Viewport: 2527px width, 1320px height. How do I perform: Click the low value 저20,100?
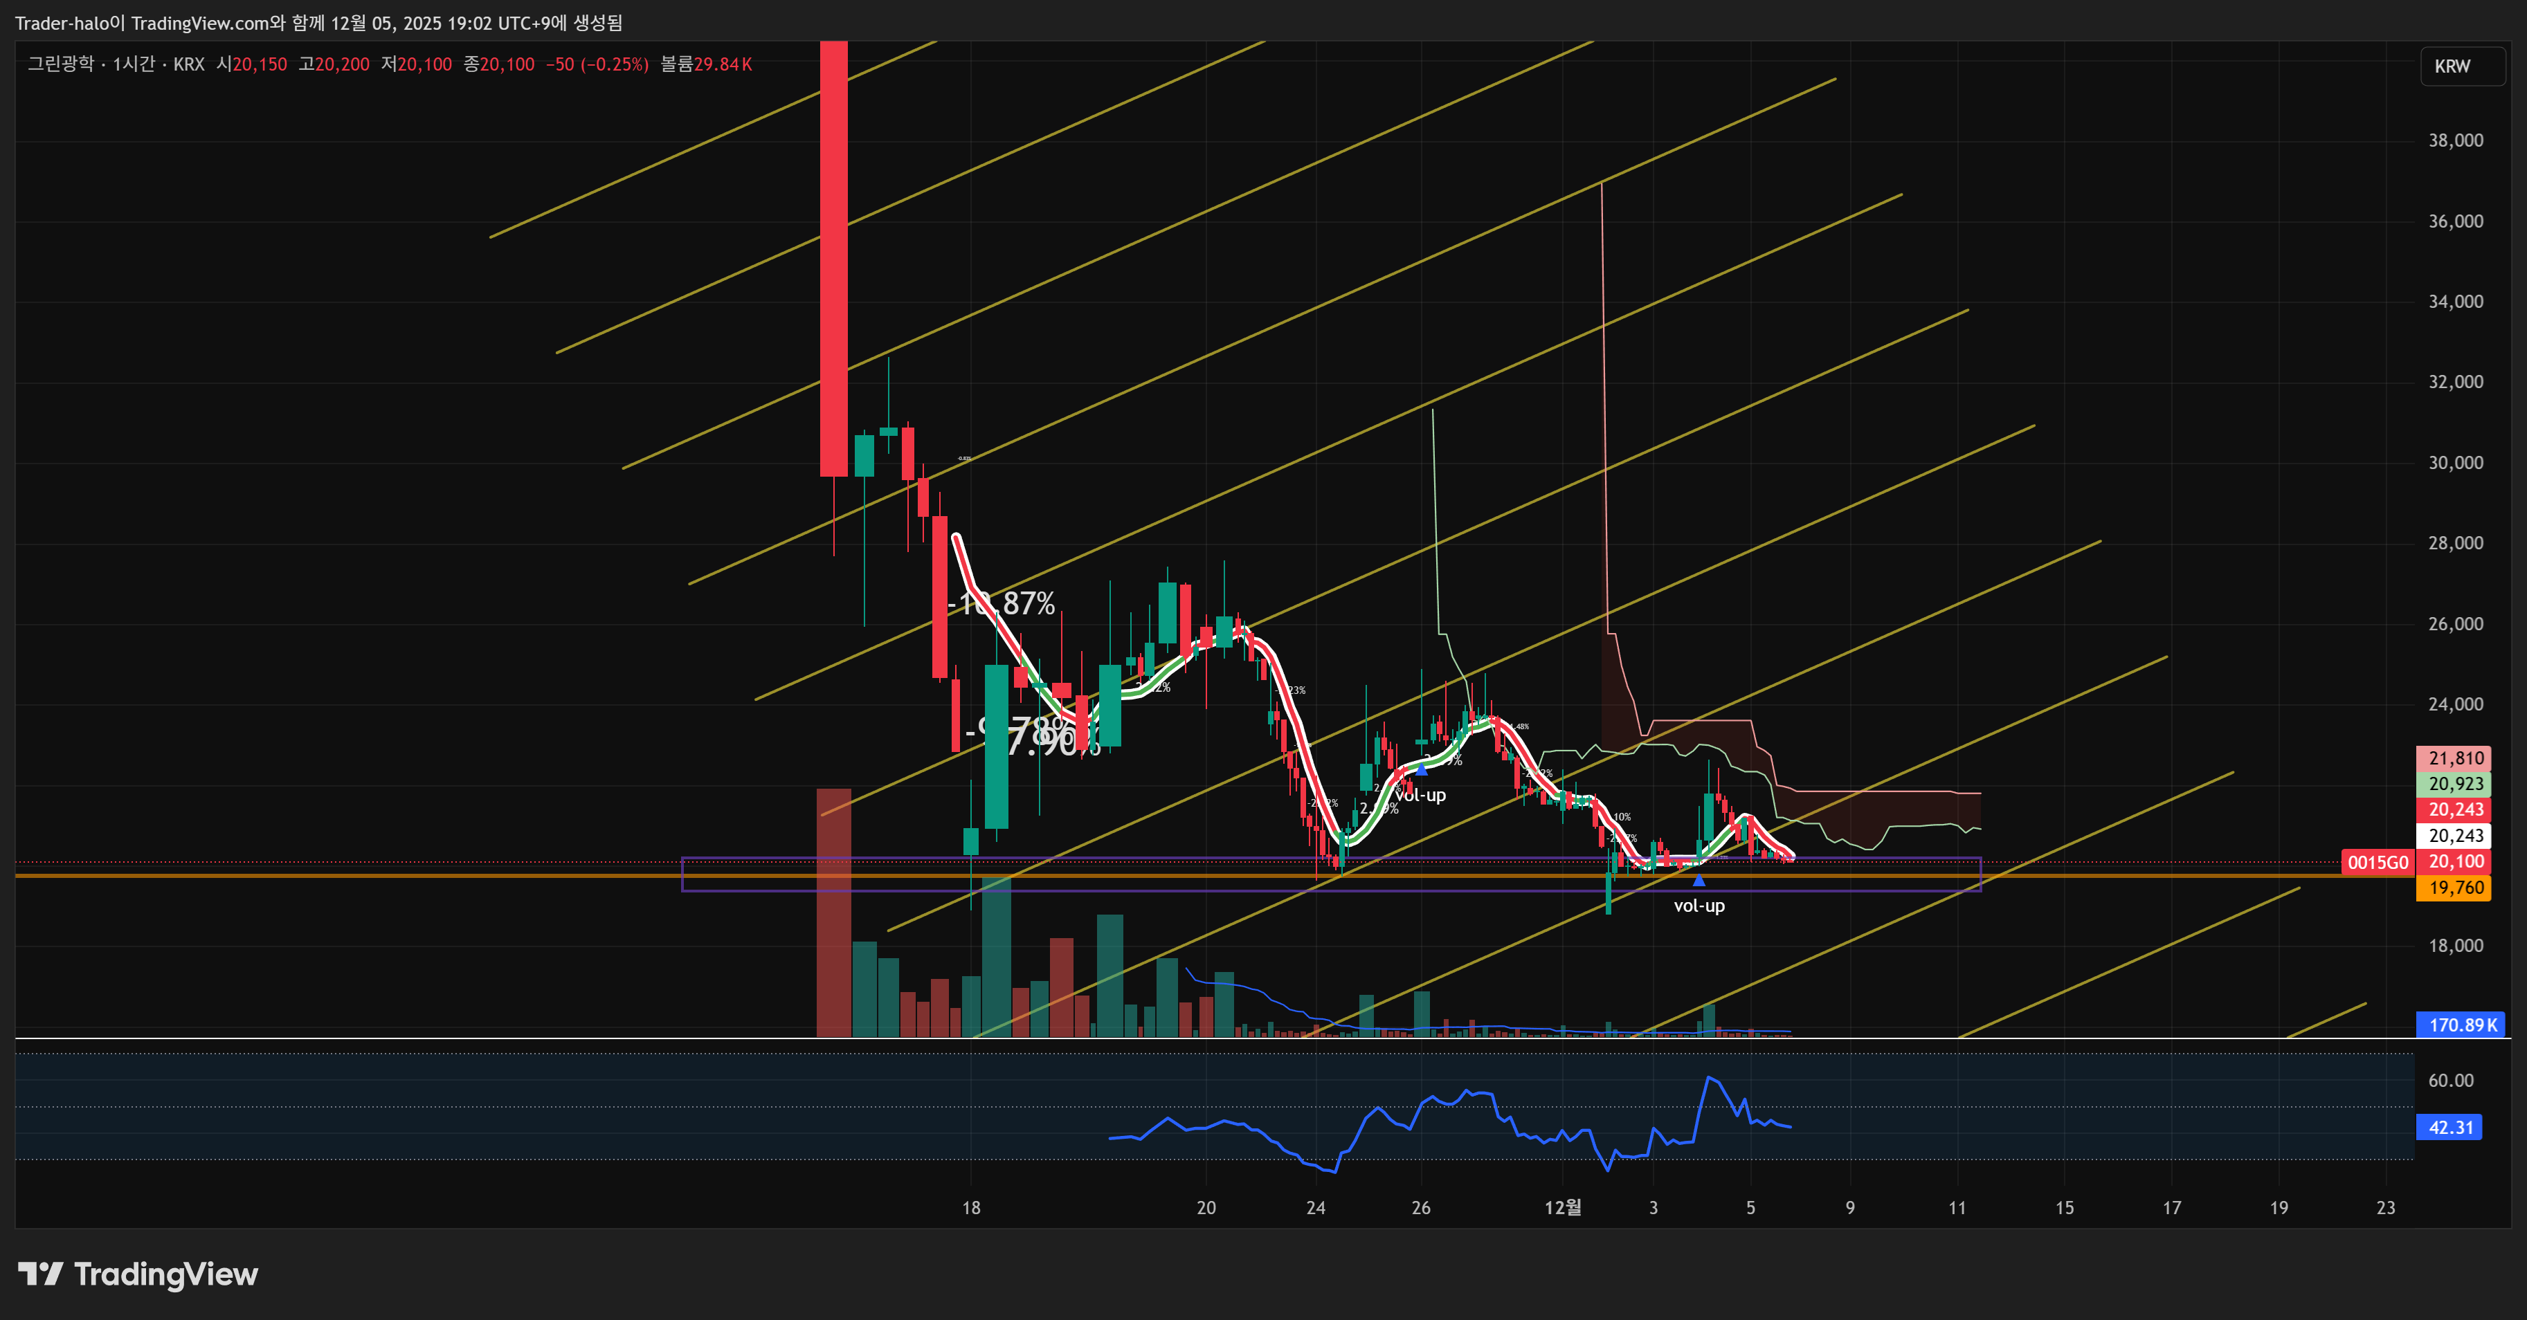[x=417, y=64]
